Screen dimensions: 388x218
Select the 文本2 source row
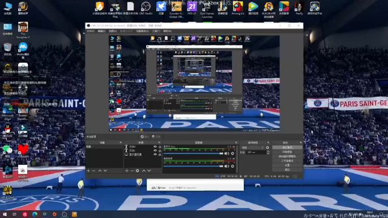pos(143,147)
